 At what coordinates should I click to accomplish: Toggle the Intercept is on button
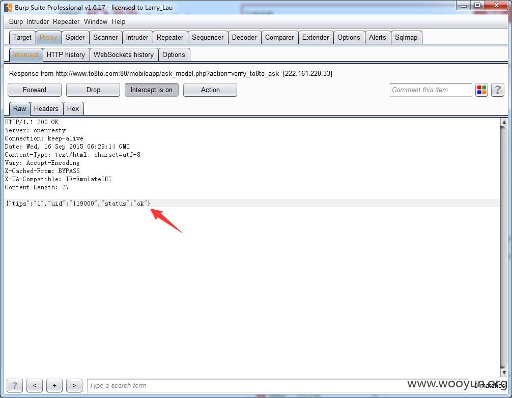point(152,90)
